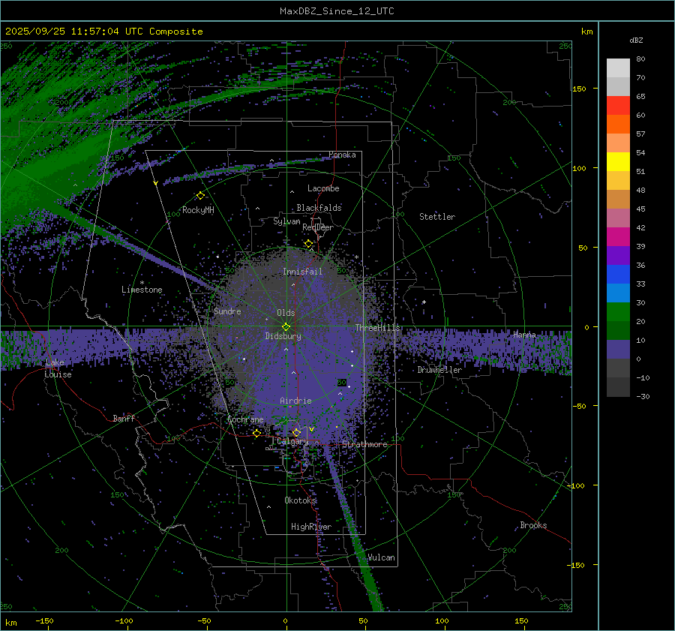Image resolution: width=675 pixels, height=631 pixels.
Task: Click the yellow arrow marker west of RockyMH
Action: (156, 183)
